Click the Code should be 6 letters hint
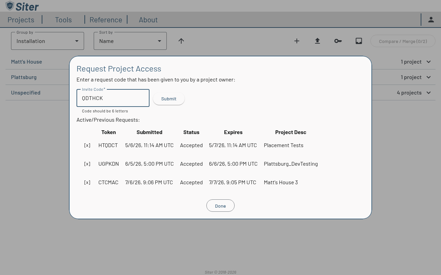Screen dimensions: 441x275 click(x=105, y=111)
